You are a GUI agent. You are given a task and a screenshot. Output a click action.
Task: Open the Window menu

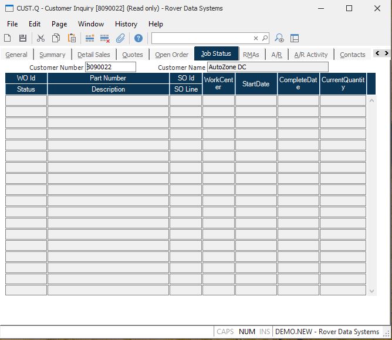[x=91, y=24]
